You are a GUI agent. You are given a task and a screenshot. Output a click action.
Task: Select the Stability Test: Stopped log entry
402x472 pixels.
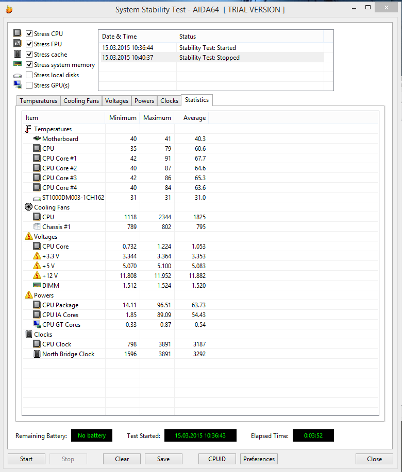pos(211,58)
